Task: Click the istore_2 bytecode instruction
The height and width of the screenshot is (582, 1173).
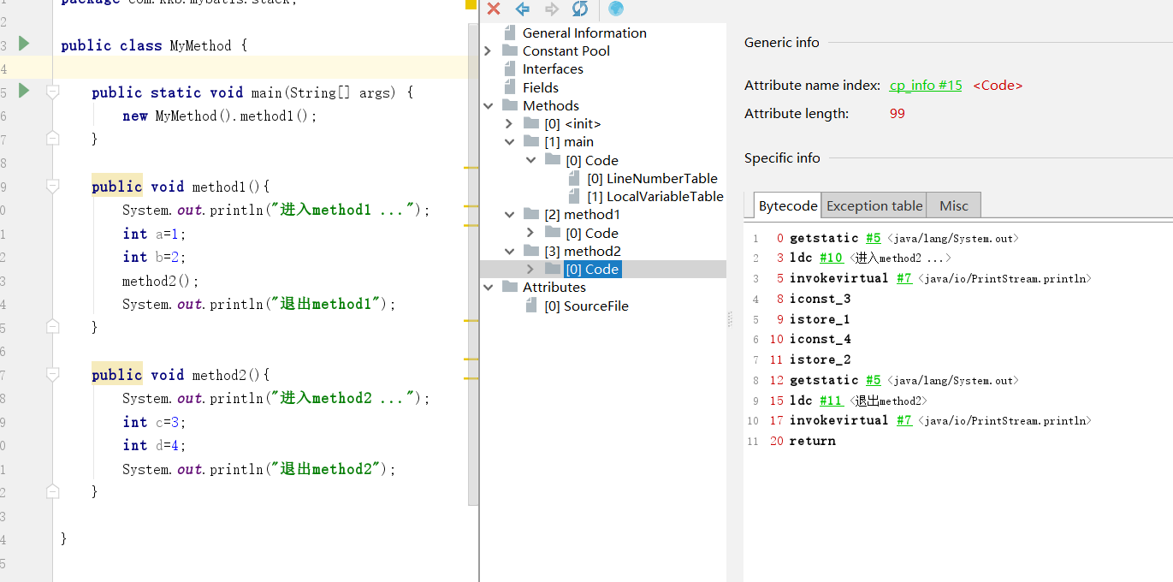Action: [x=820, y=359]
